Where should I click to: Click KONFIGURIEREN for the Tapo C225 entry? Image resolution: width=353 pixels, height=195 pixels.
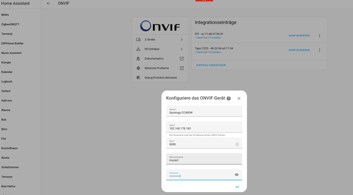(299, 50)
